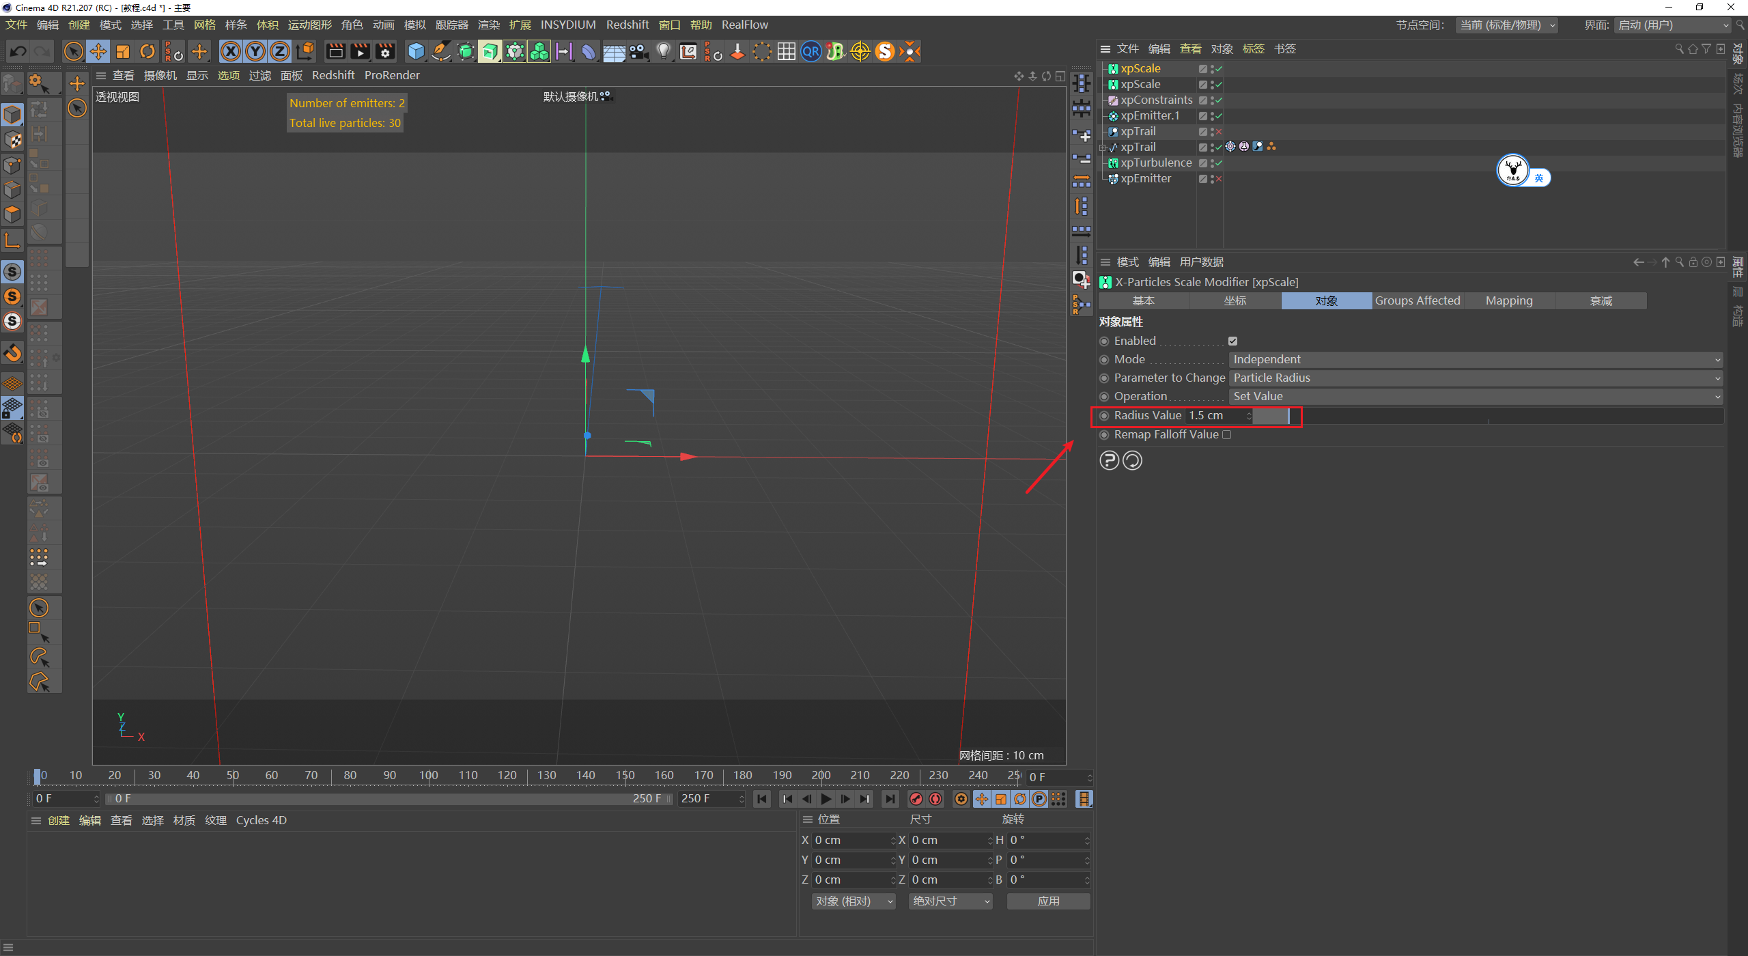Click the Radius Value stepper arrows
Image resolution: width=1748 pixels, height=956 pixels.
1248,415
